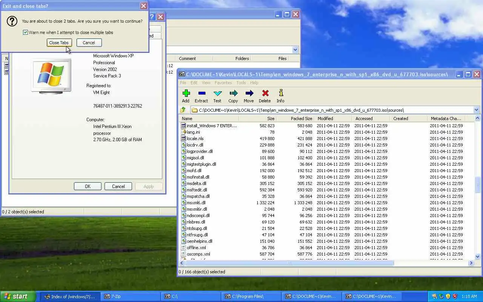Click the Extract toolbar icon
The height and width of the screenshot is (302, 483).
coord(202,93)
